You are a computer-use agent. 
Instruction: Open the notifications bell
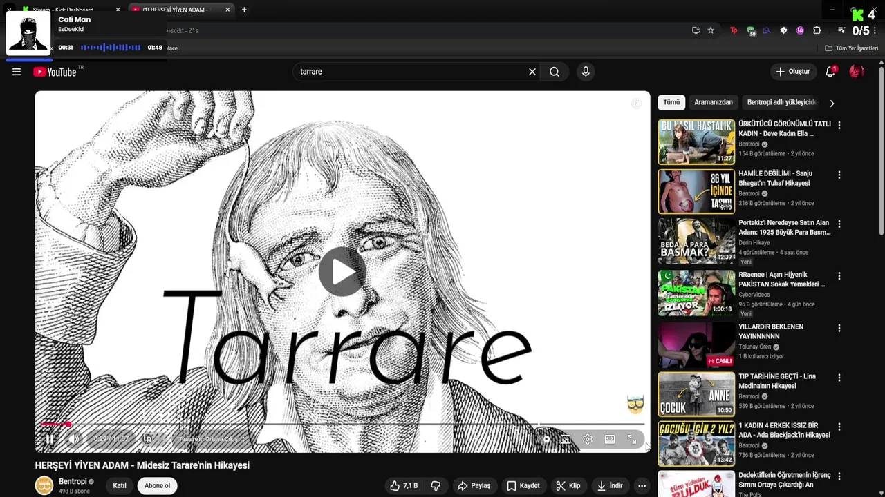[831, 72]
